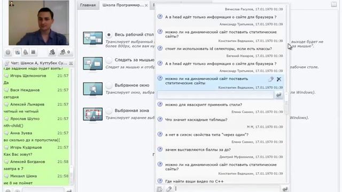Click the speech bubble icon beside Анна Зуева
342x192 pixels.
(6, 133)
